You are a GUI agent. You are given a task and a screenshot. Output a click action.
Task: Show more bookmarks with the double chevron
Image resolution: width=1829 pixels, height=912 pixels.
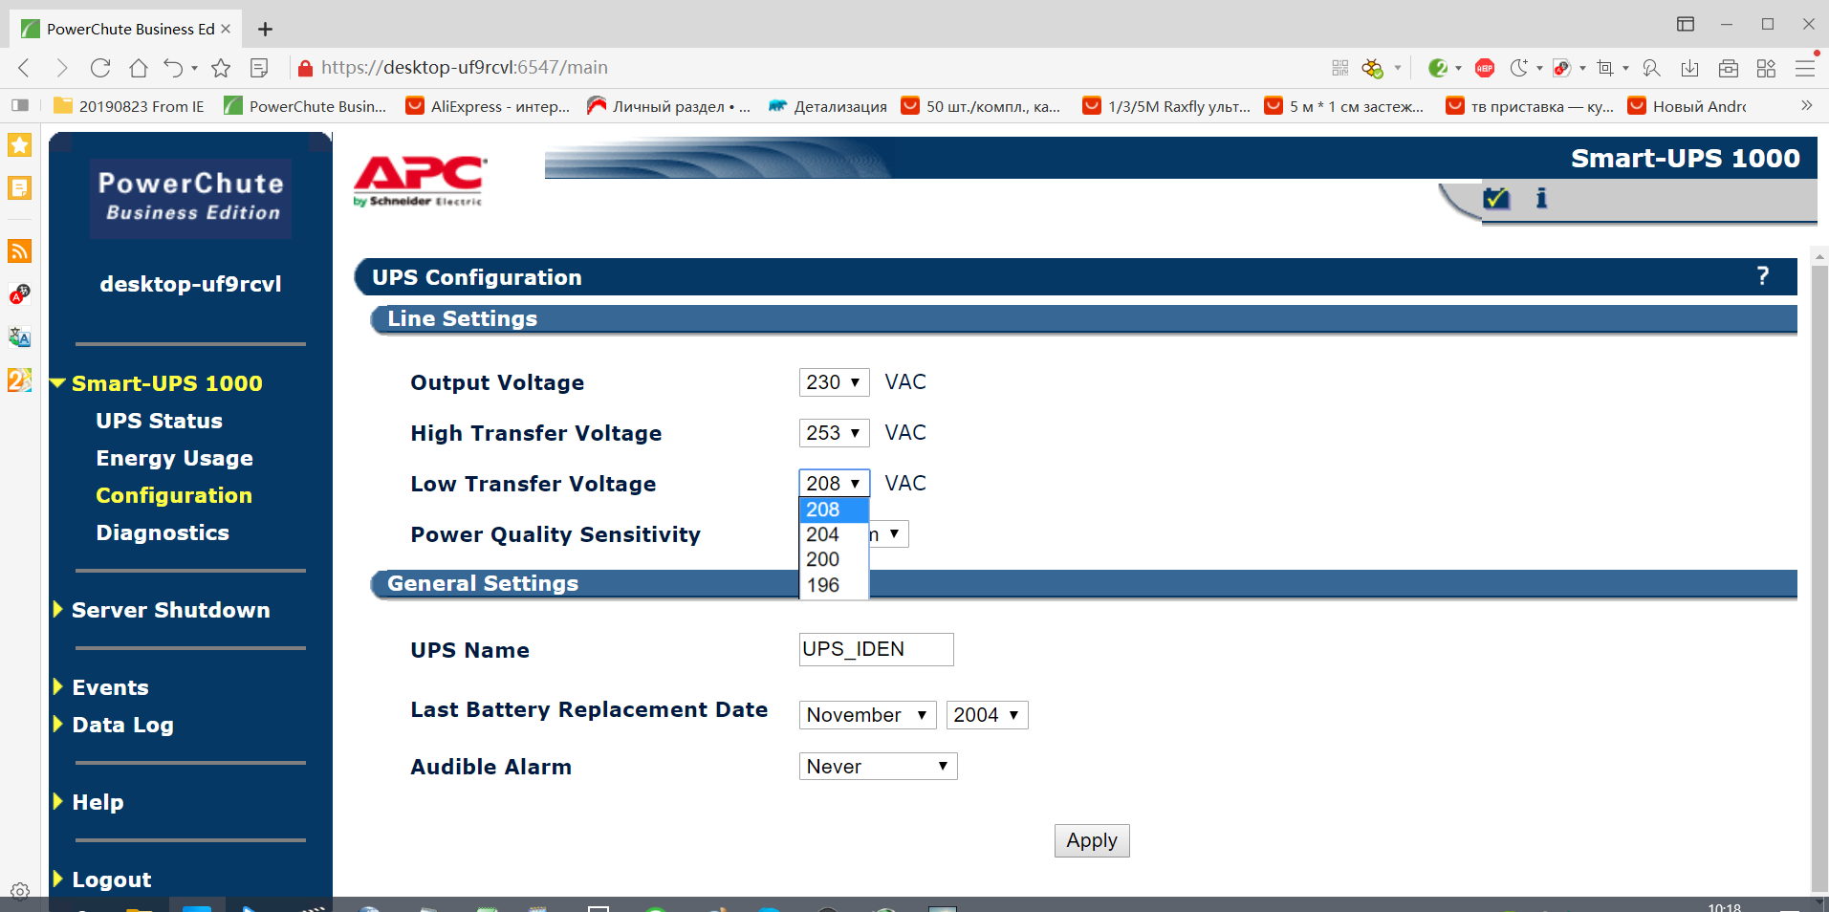(x=1806, y=105)
